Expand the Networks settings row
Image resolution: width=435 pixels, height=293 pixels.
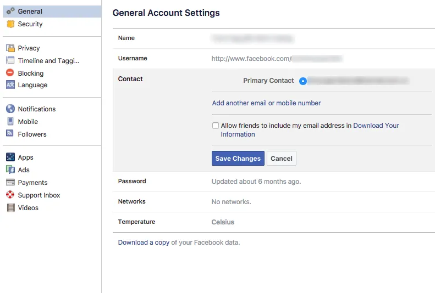coord(231,202)
